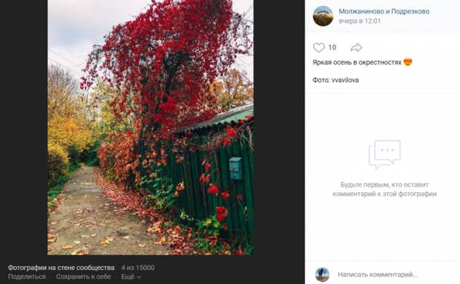Click the share arrow icon
The height and width of the screenshot is (284, 460).
(x=356, y=47)
